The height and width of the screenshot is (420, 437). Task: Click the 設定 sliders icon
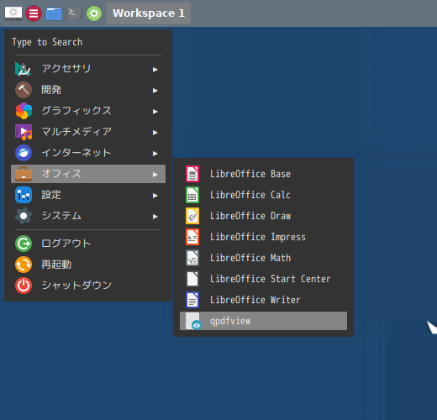(x=24, y=195)
